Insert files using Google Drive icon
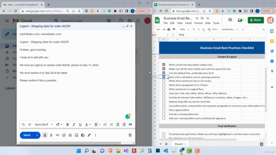The height and width of the screenshot is (155, 276). pos(70,135)
